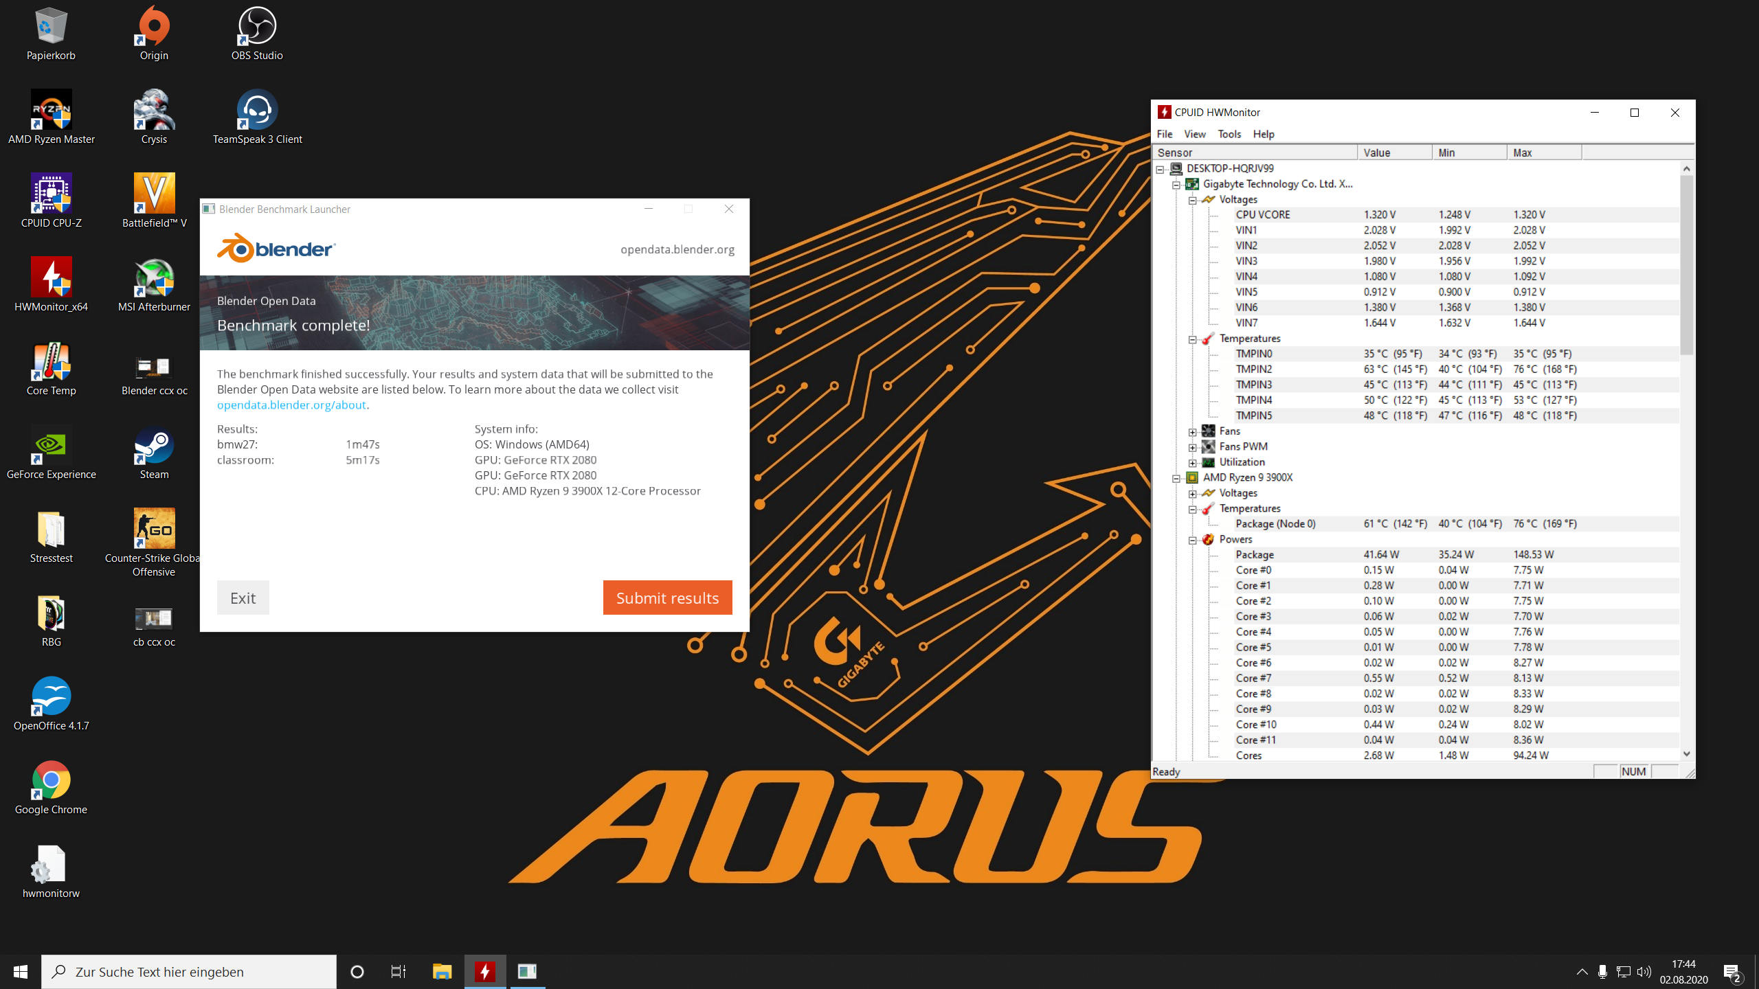Open AMD Ryzen Master desktop icon
1759x989 pixels.
coord(51,111)
